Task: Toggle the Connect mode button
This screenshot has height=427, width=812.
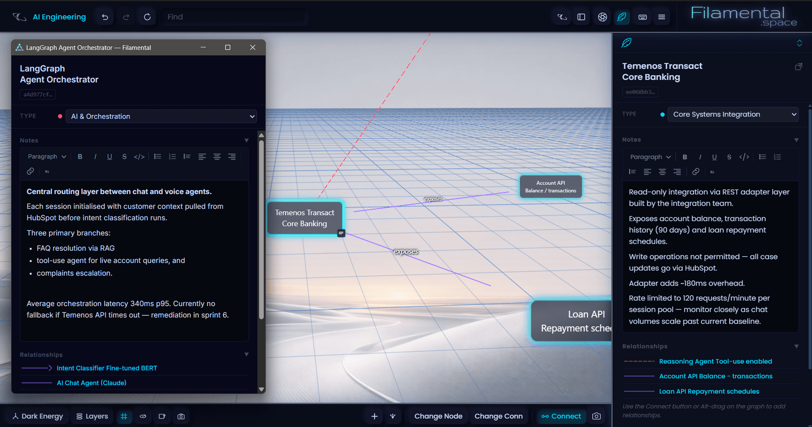Action: coord(561,416)
